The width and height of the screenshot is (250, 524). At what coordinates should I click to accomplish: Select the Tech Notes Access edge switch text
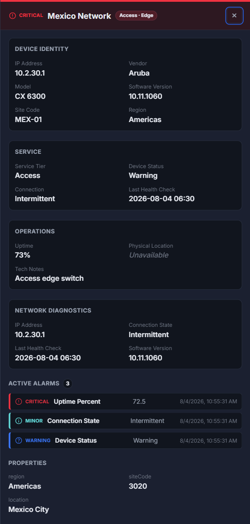(x=50, y=279)
